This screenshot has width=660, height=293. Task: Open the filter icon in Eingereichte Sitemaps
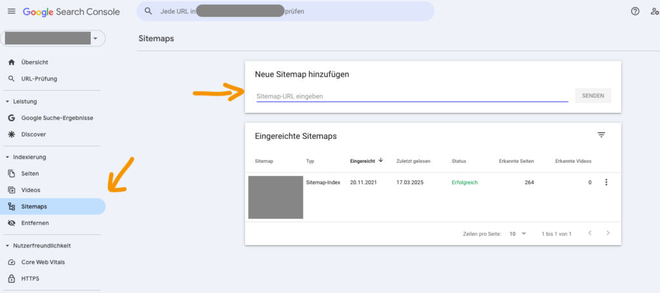[601, 135]
